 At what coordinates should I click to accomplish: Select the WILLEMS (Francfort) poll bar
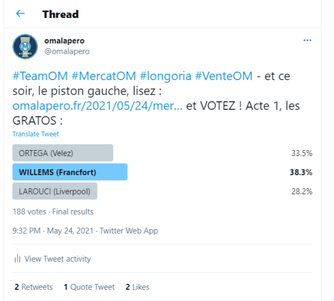[69, 172]
